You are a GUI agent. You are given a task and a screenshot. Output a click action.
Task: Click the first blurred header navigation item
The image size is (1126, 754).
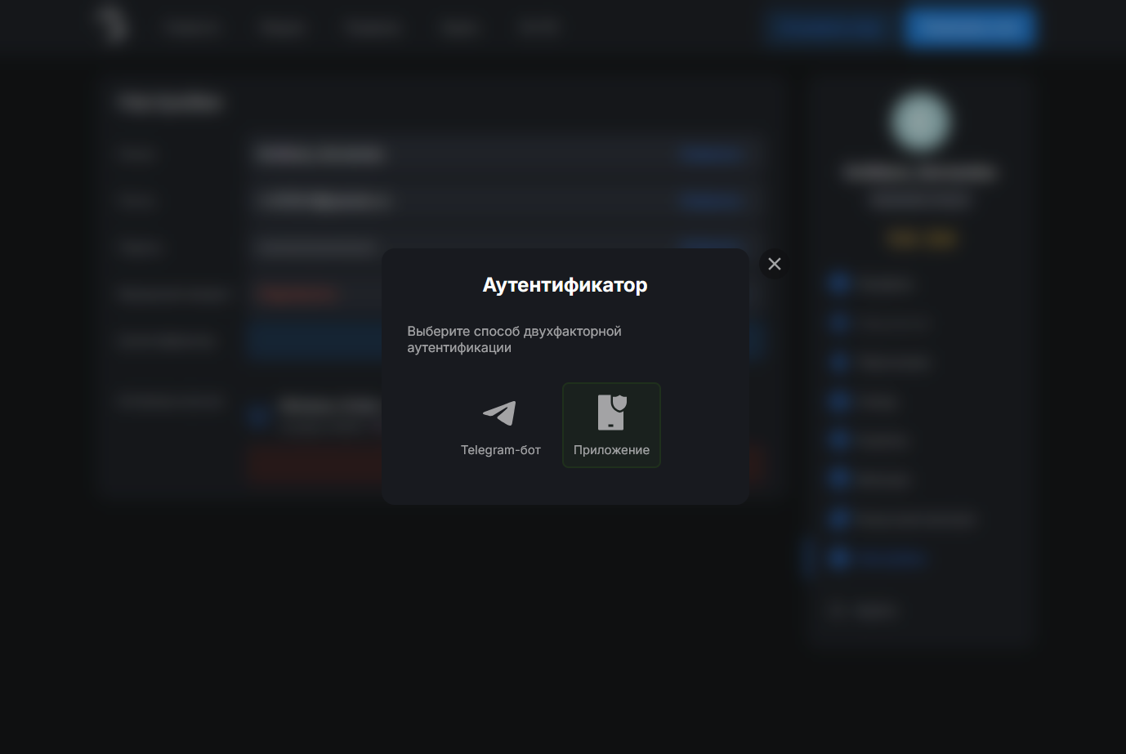coord(192,28)
